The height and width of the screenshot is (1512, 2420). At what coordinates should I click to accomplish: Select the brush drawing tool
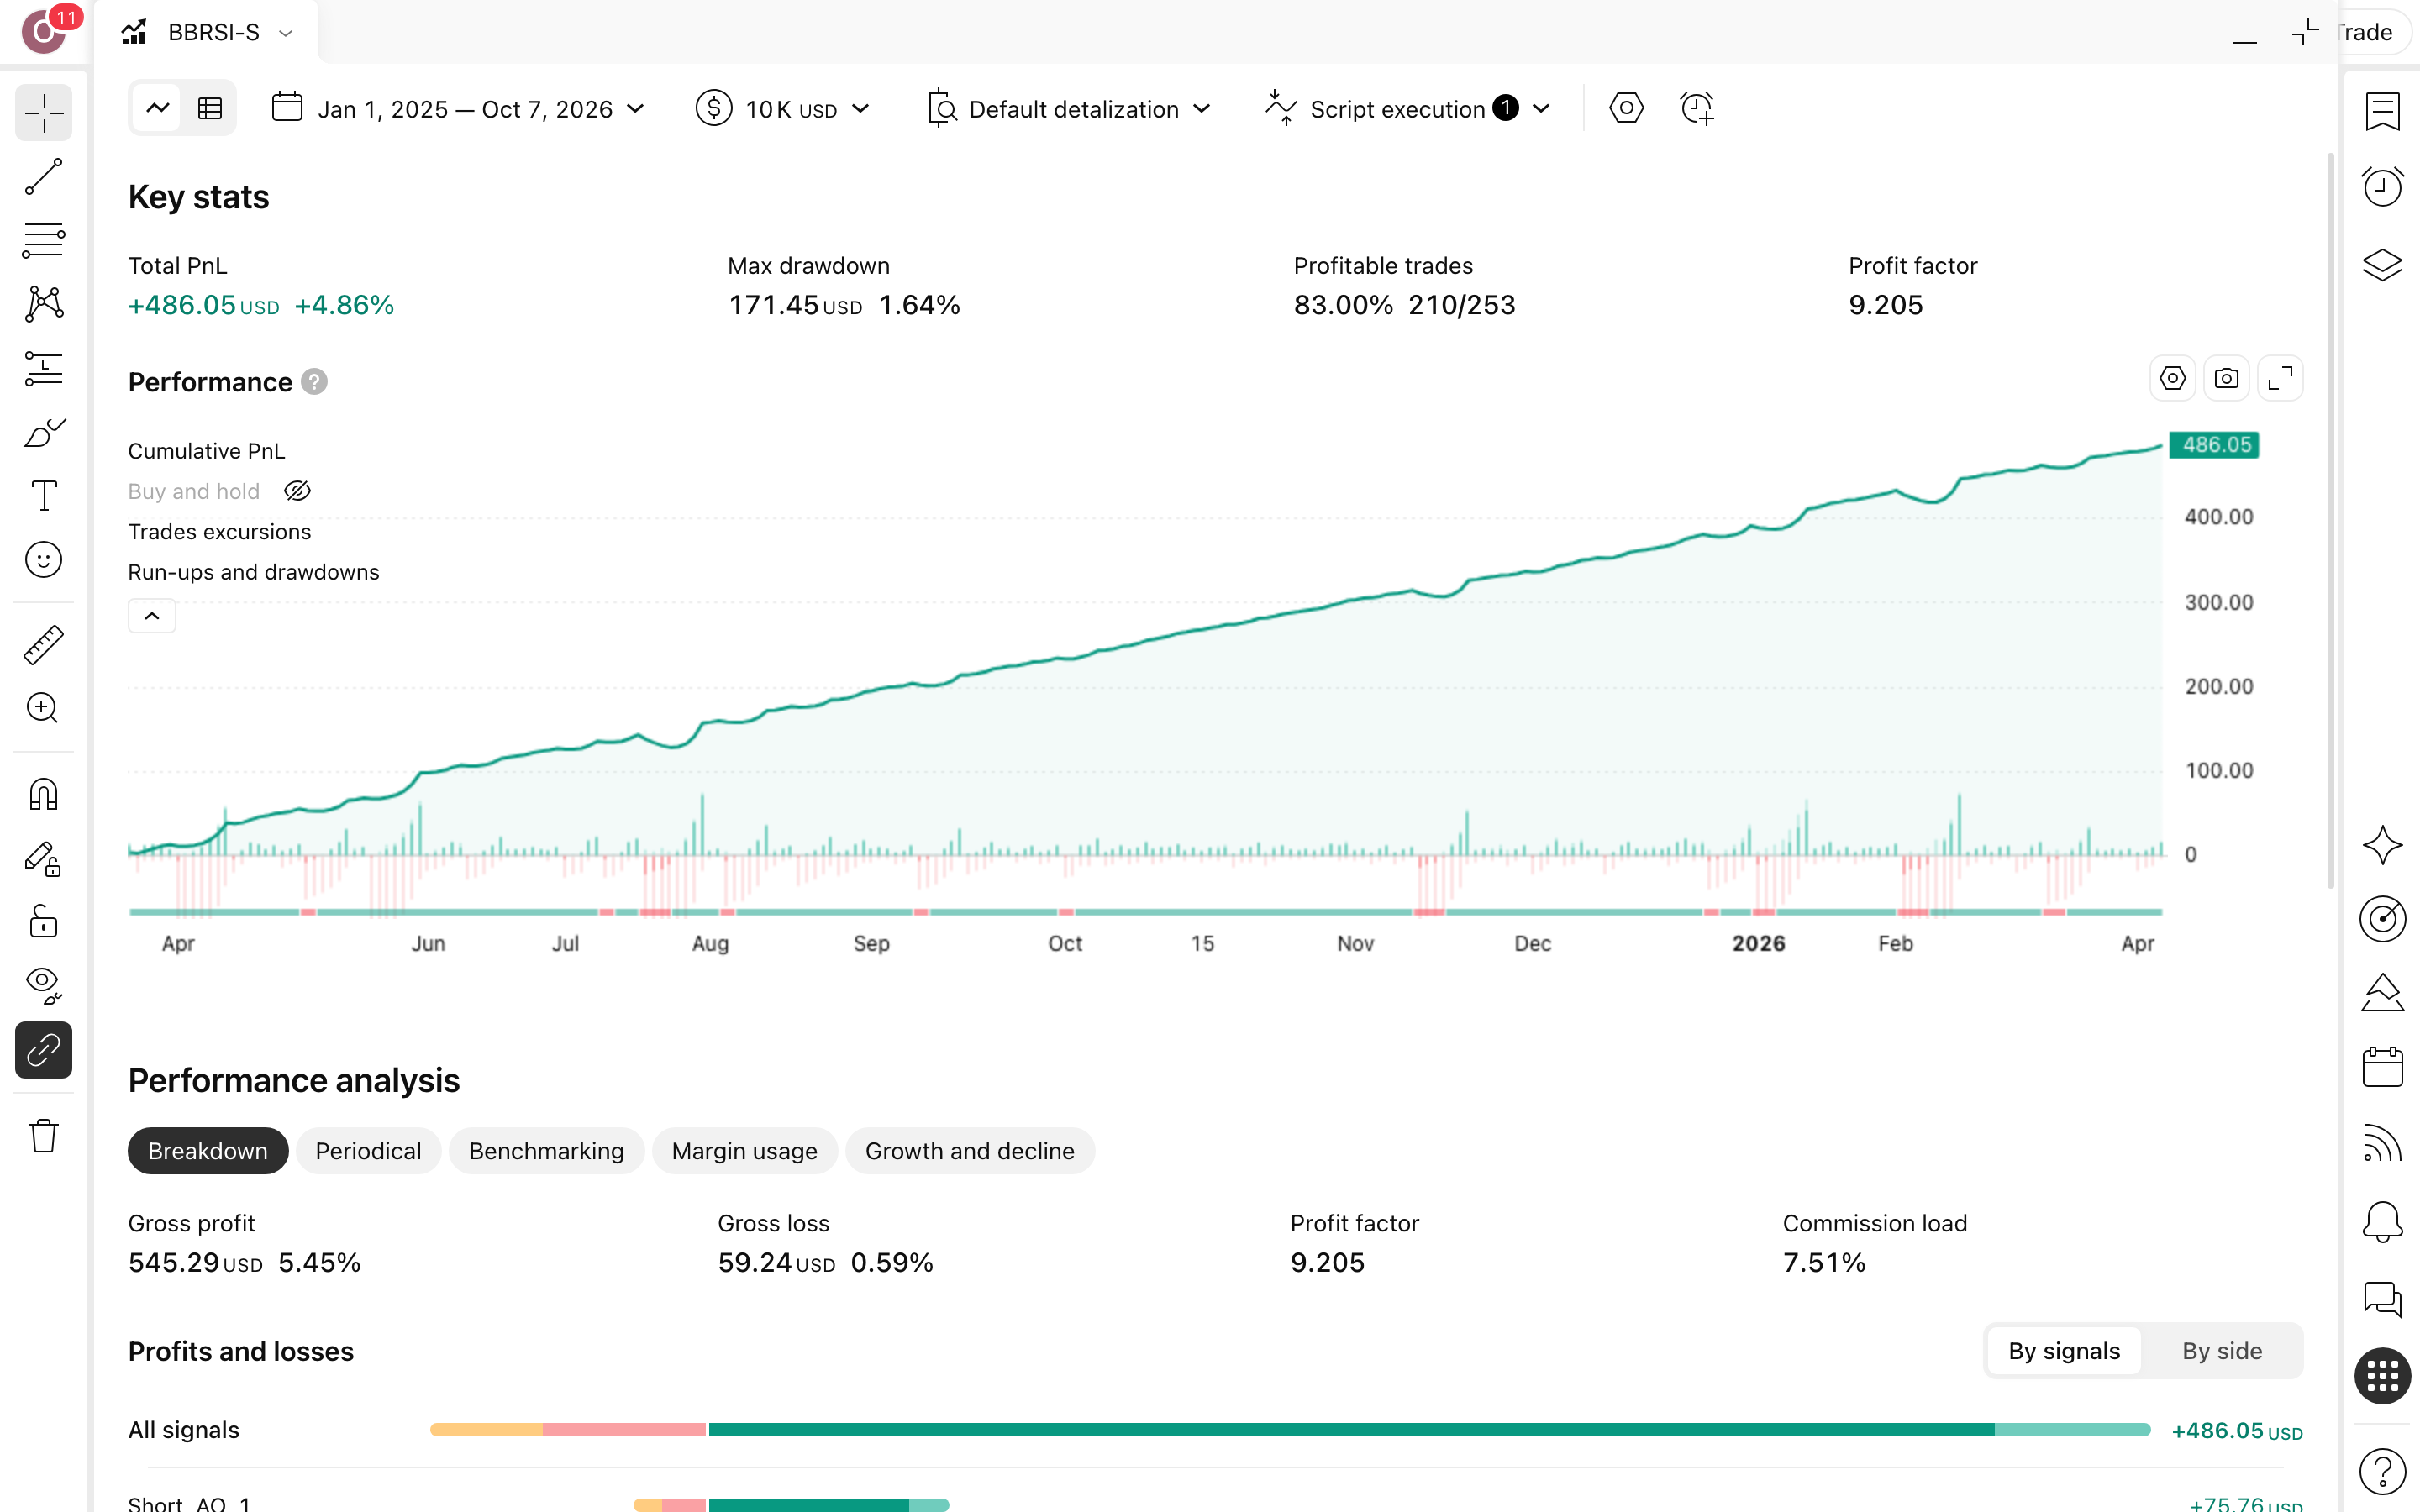click(44, 432)
